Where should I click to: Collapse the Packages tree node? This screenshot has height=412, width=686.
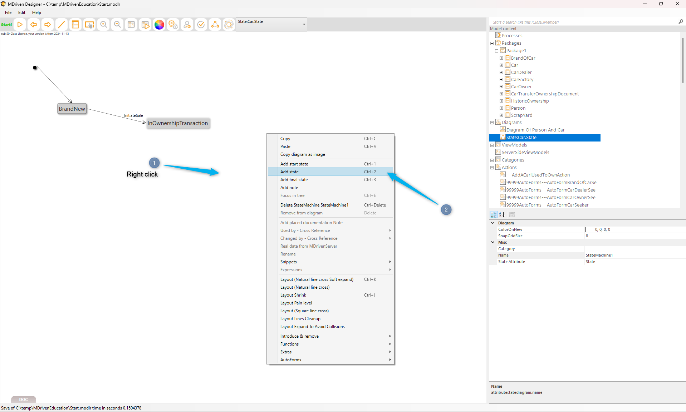click(x=492, y=43)
